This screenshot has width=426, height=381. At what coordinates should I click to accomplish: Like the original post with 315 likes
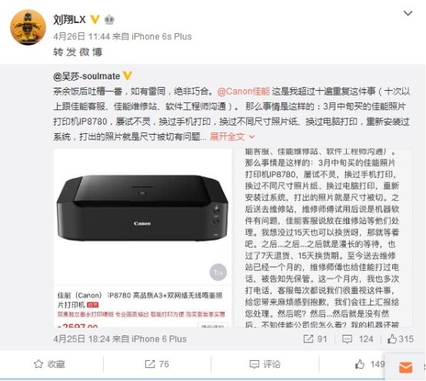[x=401, y=339]
